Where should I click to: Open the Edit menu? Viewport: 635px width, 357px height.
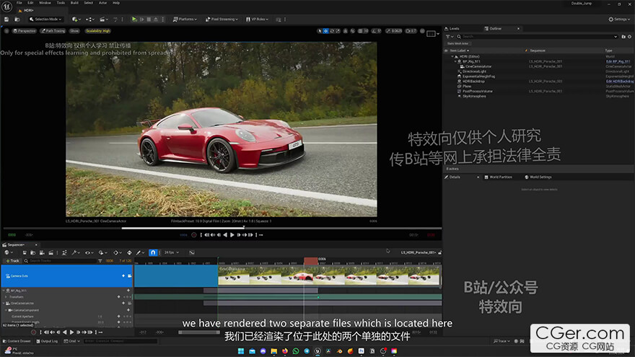pyautogui.click(x=30, y=3)
